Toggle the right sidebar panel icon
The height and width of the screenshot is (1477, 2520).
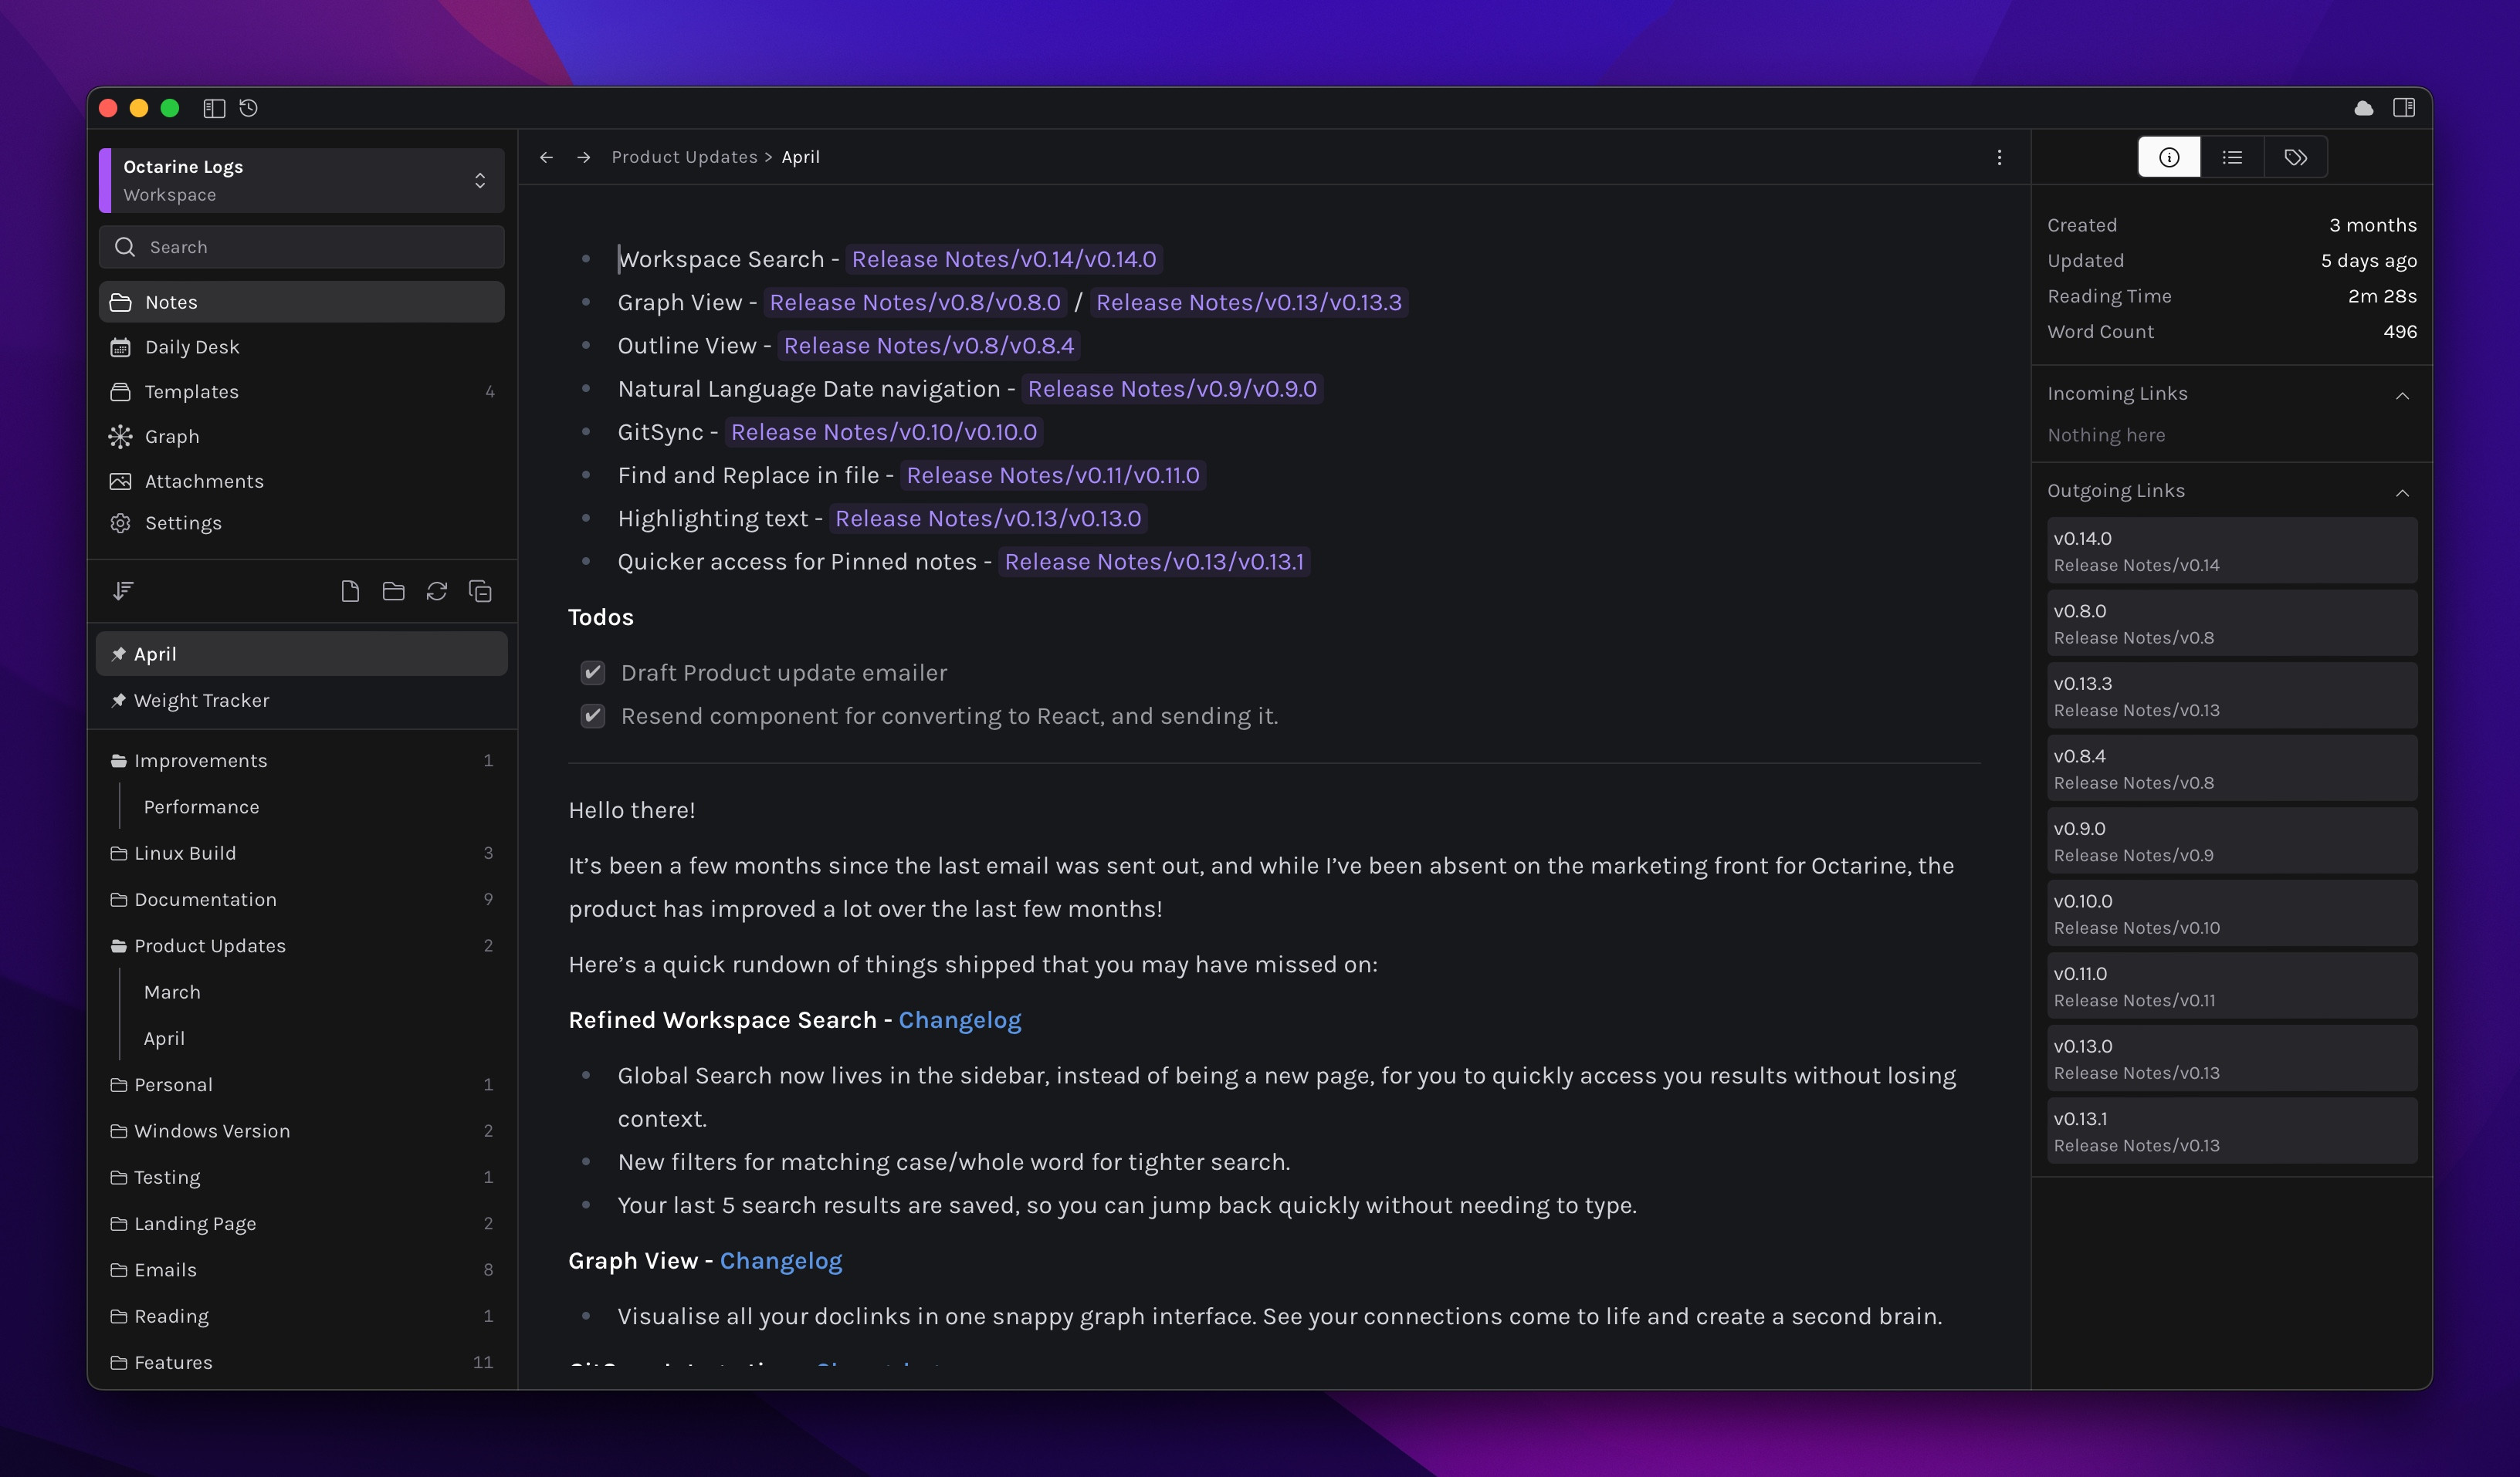(x=2404, y=108)
